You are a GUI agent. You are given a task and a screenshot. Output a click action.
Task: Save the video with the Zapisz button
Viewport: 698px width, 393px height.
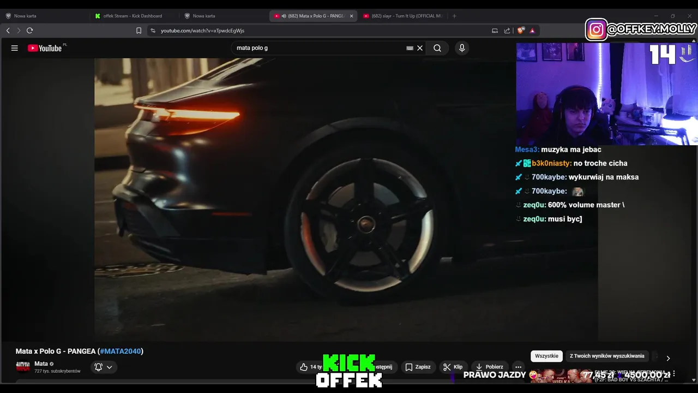pyautogui.click(x=418, y=367)
